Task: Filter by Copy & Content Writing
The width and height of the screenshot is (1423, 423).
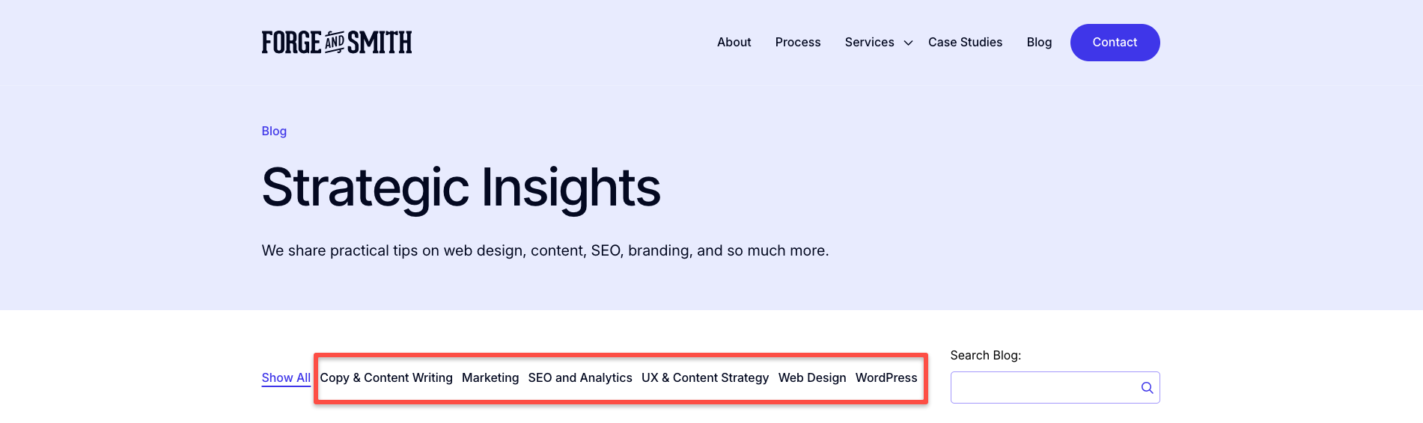Action: [x=386, y=378]
